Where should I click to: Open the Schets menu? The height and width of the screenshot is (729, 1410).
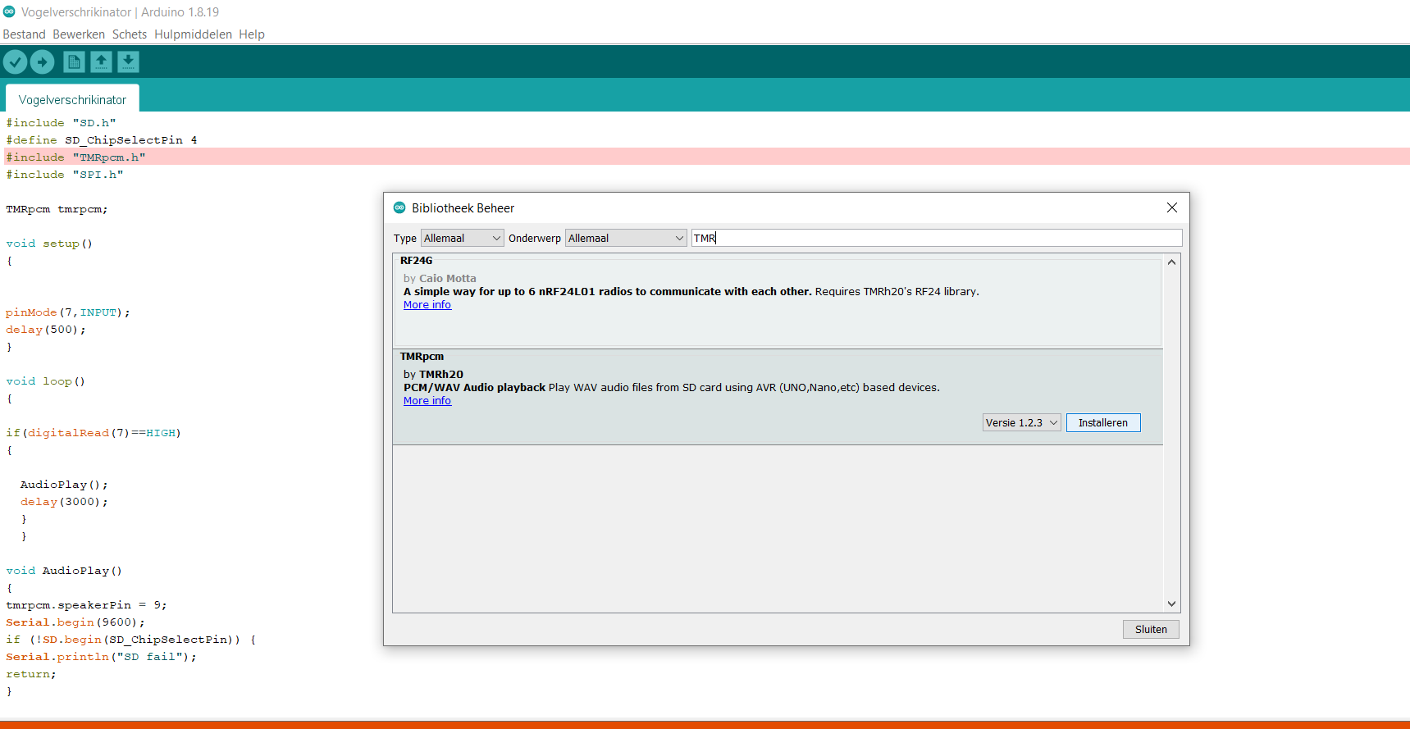pos(130,34)
